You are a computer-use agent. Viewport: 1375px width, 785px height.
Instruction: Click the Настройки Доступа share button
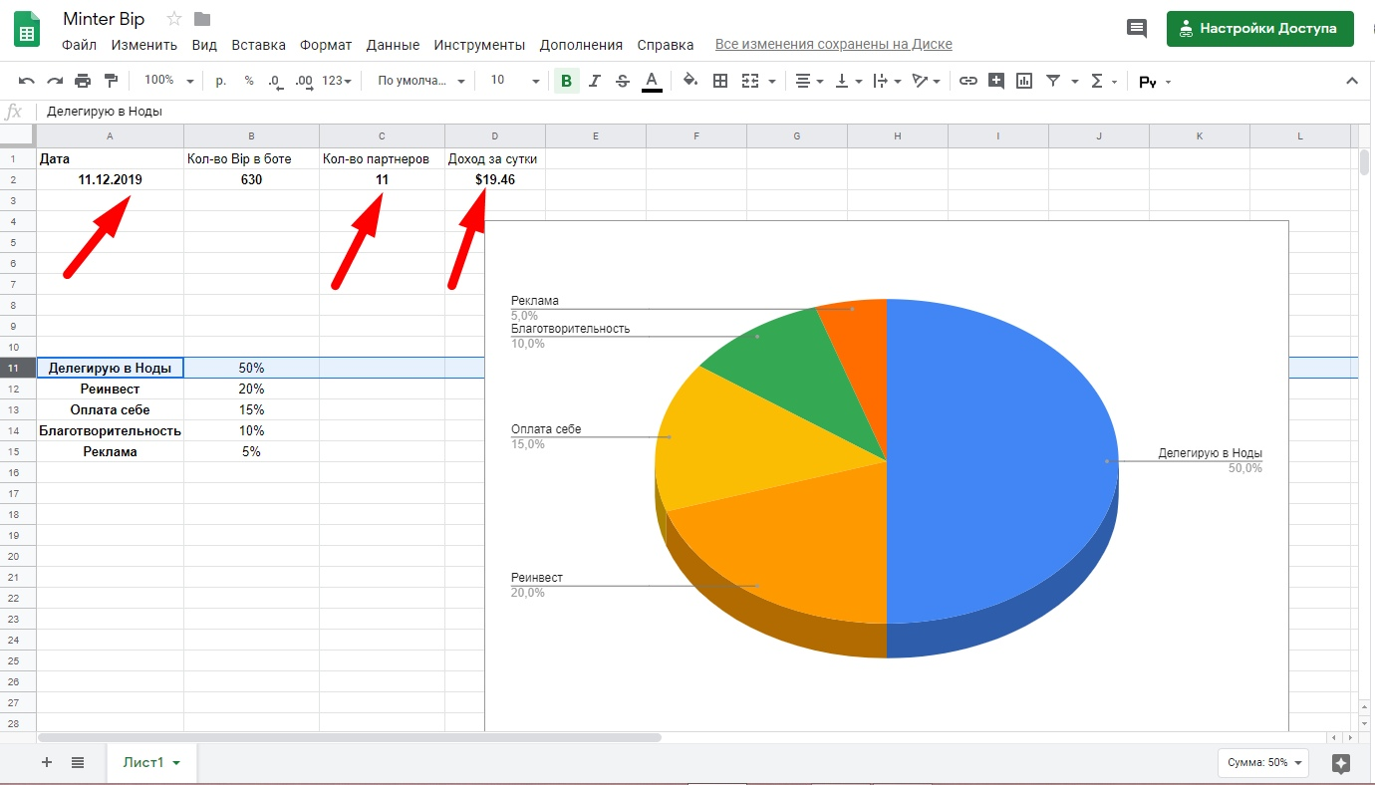pyautogui.click(x=1259, y=29)
